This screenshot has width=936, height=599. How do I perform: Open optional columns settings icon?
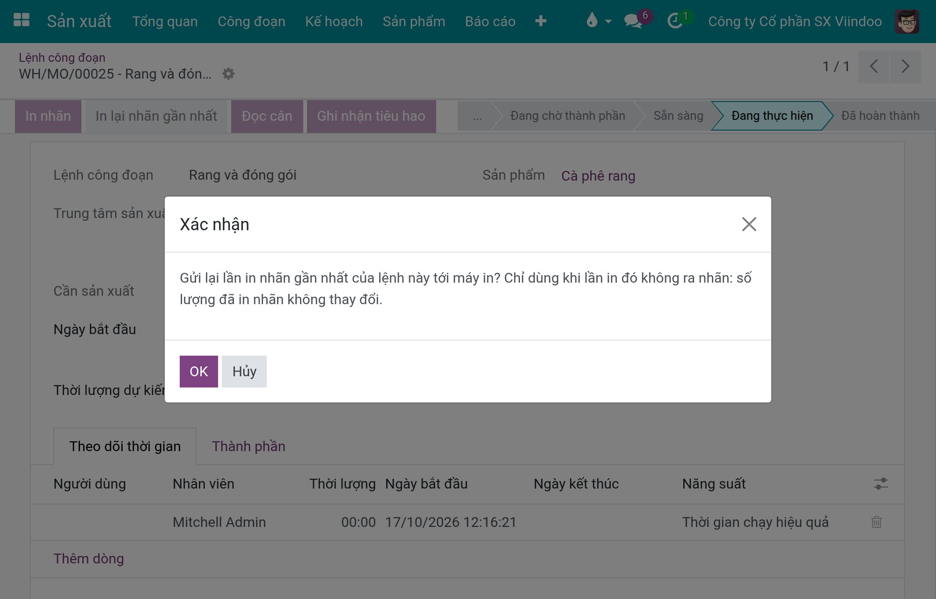pos(881,483)
